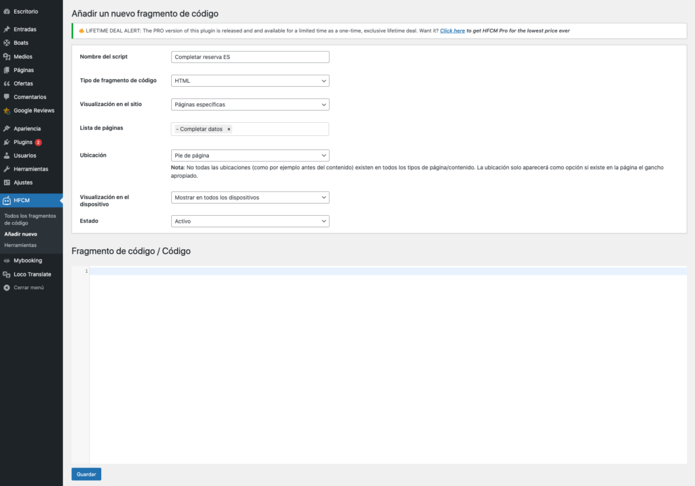Click heading Añadir un nuevo fragmento de código
695x486 pixels.
[x=145, y=14]
